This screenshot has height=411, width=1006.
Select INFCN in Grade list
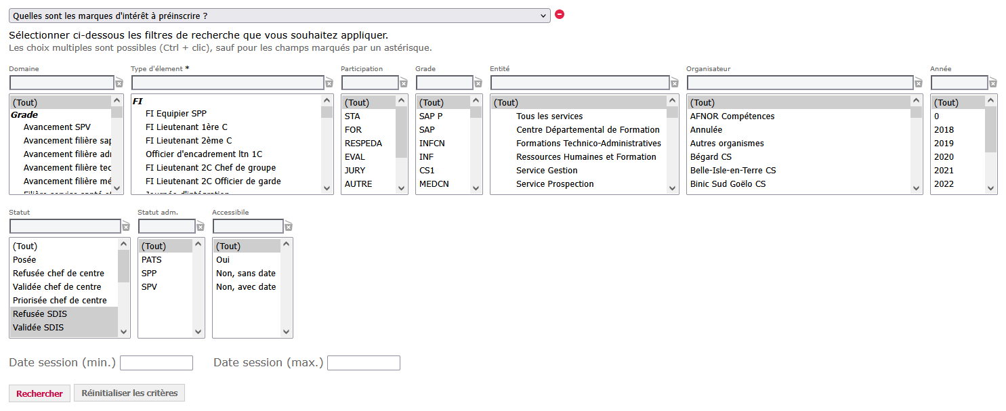[444, 144]
